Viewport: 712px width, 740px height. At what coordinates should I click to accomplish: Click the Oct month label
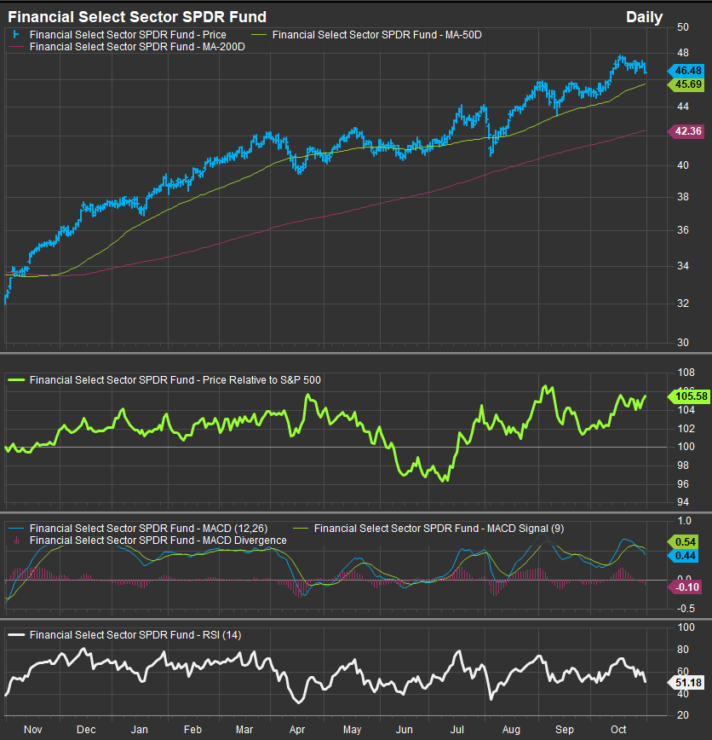618,730
